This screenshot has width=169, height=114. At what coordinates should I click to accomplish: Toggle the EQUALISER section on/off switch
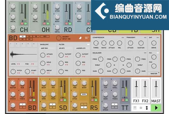click(x=145, y=53)
